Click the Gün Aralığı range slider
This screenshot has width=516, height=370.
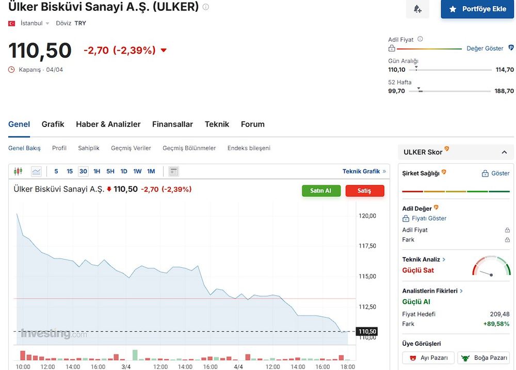450,70
